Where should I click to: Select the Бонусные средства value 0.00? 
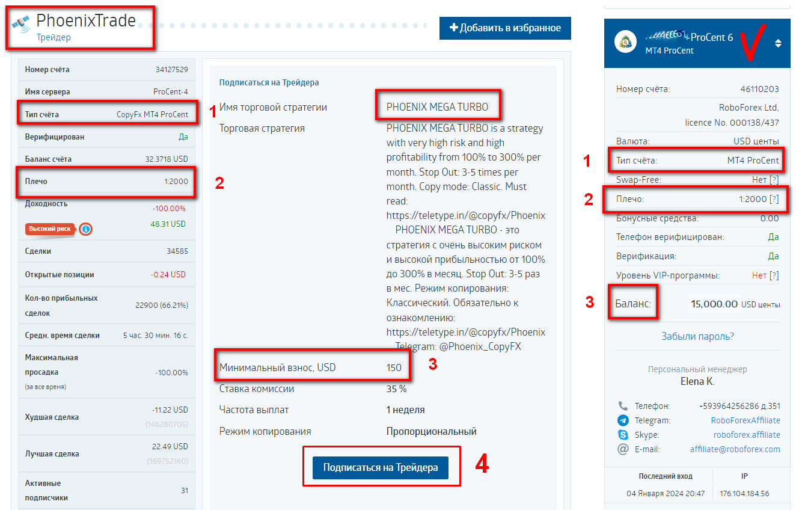770,218
